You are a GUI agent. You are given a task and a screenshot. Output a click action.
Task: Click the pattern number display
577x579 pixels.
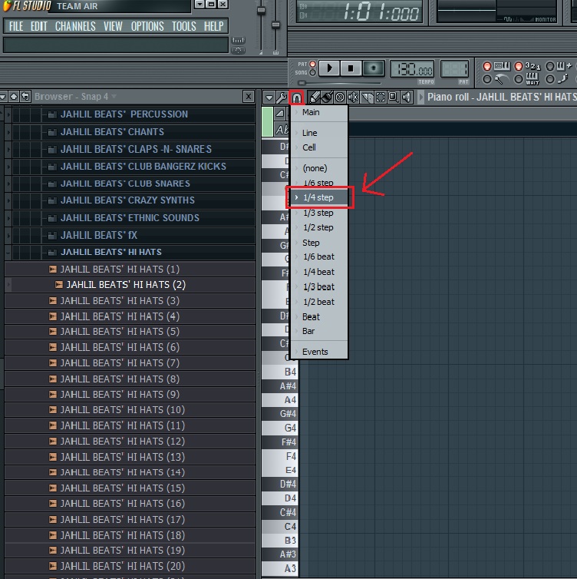(454, 69)
